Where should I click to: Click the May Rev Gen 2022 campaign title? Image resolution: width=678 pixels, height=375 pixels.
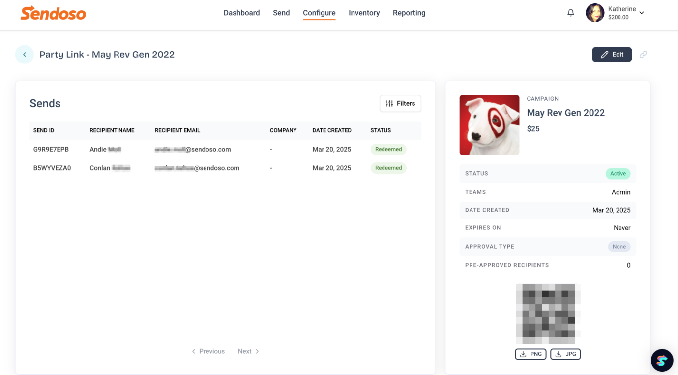[x=566, y=113]
